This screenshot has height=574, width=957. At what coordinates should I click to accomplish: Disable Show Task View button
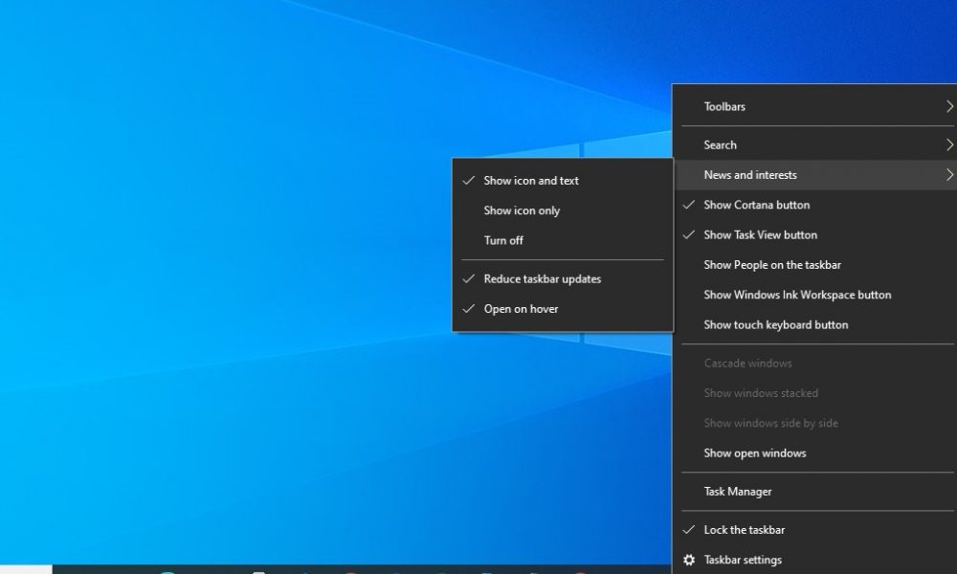[760, 234]
